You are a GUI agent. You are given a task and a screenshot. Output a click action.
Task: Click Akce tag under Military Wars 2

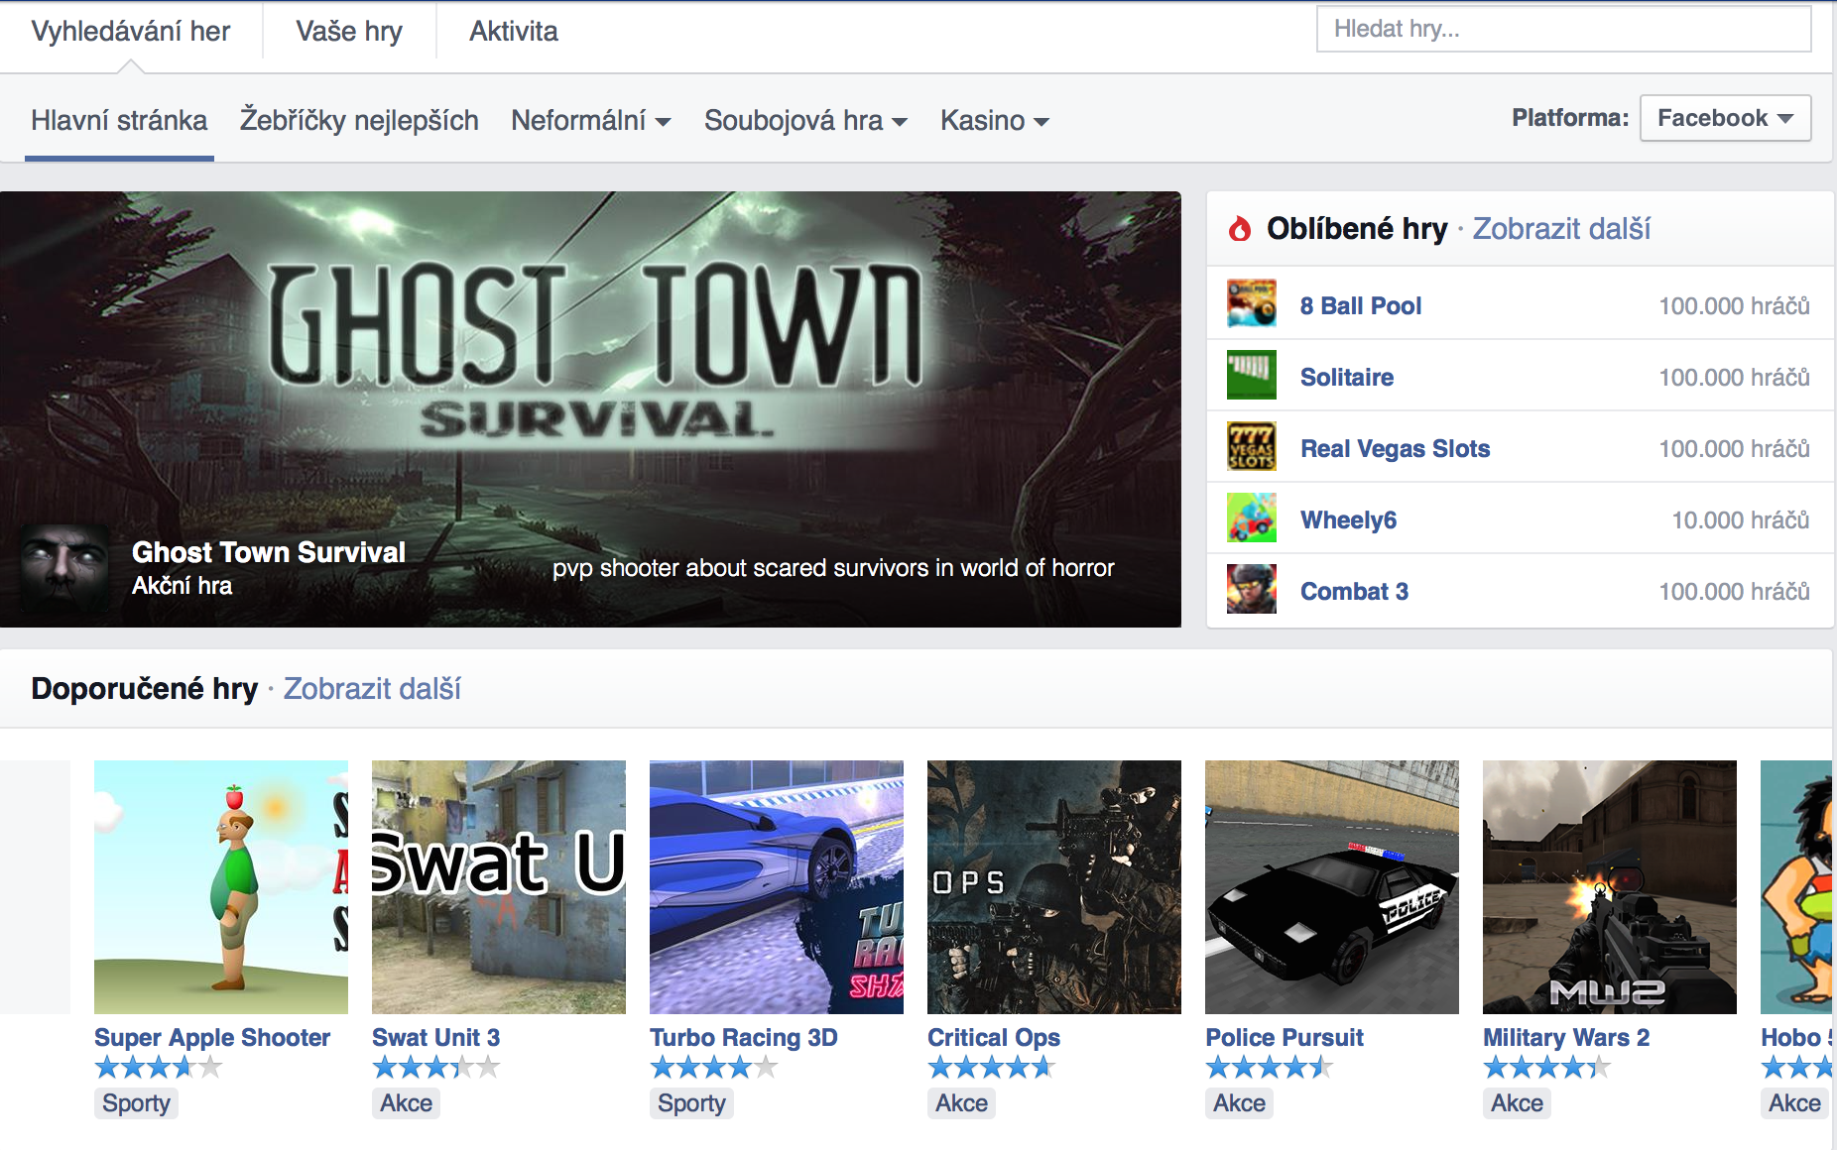[1517, 1103]
